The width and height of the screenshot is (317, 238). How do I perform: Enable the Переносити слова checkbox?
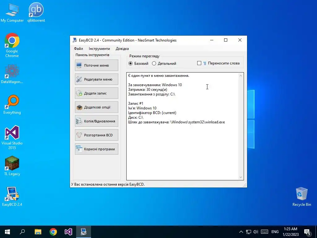tap(199, 63)
